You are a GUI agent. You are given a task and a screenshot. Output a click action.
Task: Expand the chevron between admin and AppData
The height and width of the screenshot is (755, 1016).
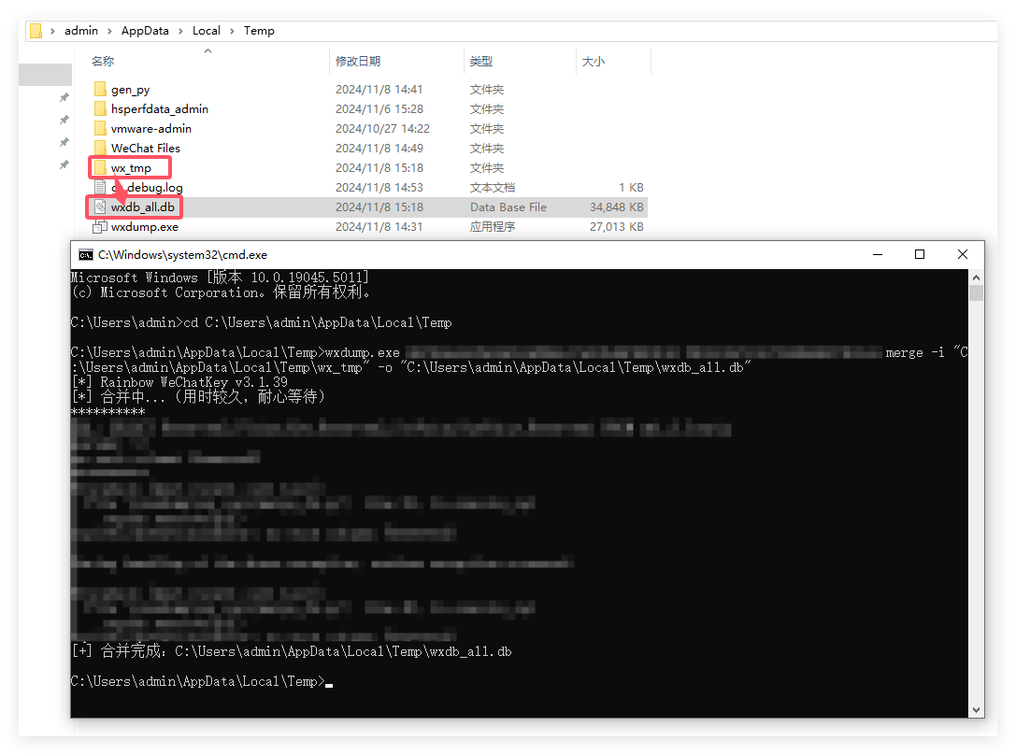(x=109, y=31)
